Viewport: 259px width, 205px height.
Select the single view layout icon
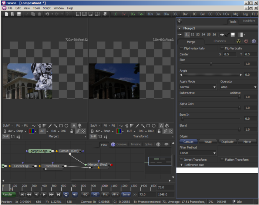(78, 14)
